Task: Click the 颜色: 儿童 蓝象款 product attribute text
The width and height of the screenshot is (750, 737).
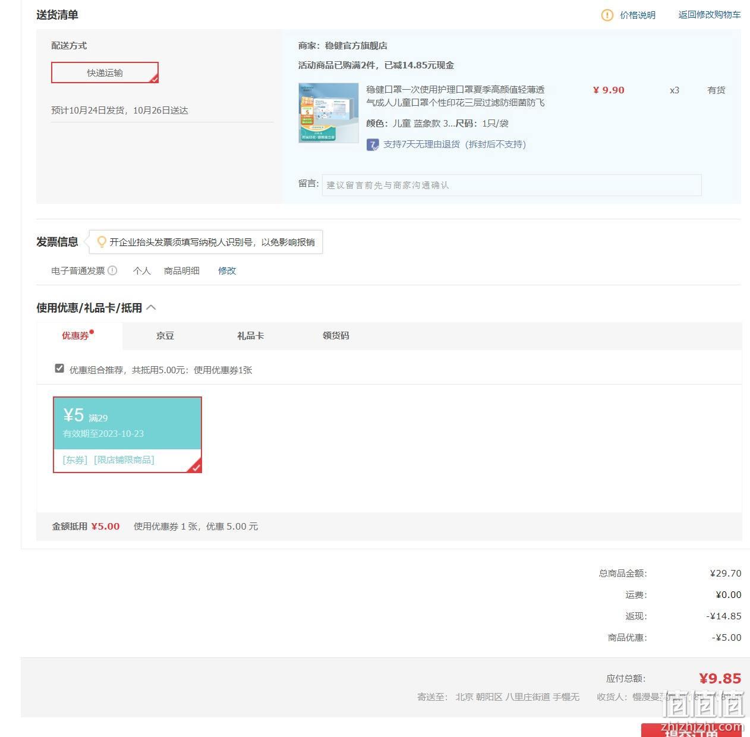Action: 410,124
